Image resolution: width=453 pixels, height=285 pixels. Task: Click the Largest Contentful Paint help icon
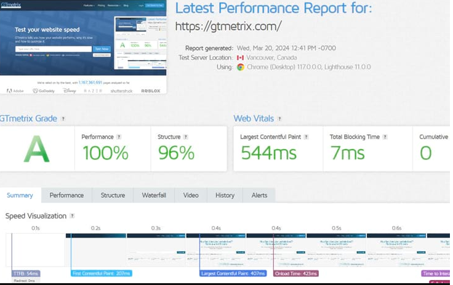(x=306, y=137)
